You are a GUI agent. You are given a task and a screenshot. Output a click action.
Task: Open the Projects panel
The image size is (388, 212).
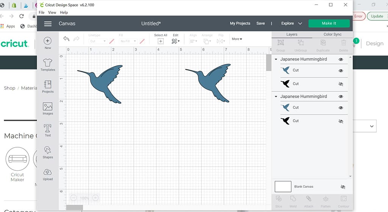[47, 86]
